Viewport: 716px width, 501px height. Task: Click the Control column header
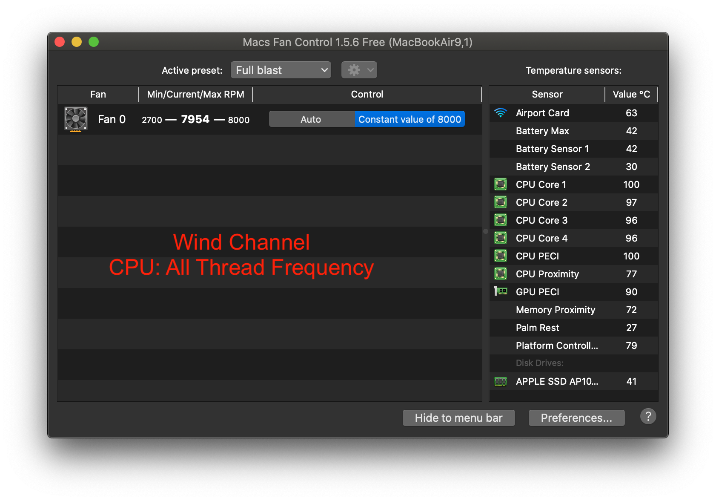[367, 95]
